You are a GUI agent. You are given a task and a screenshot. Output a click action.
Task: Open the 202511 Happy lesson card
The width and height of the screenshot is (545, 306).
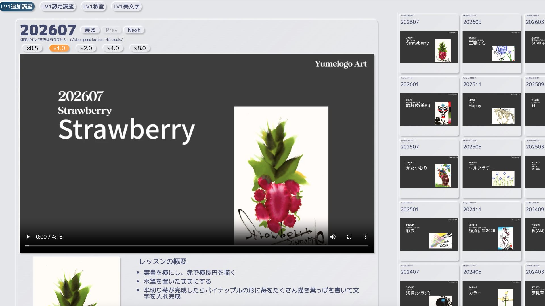click(491, 106)
